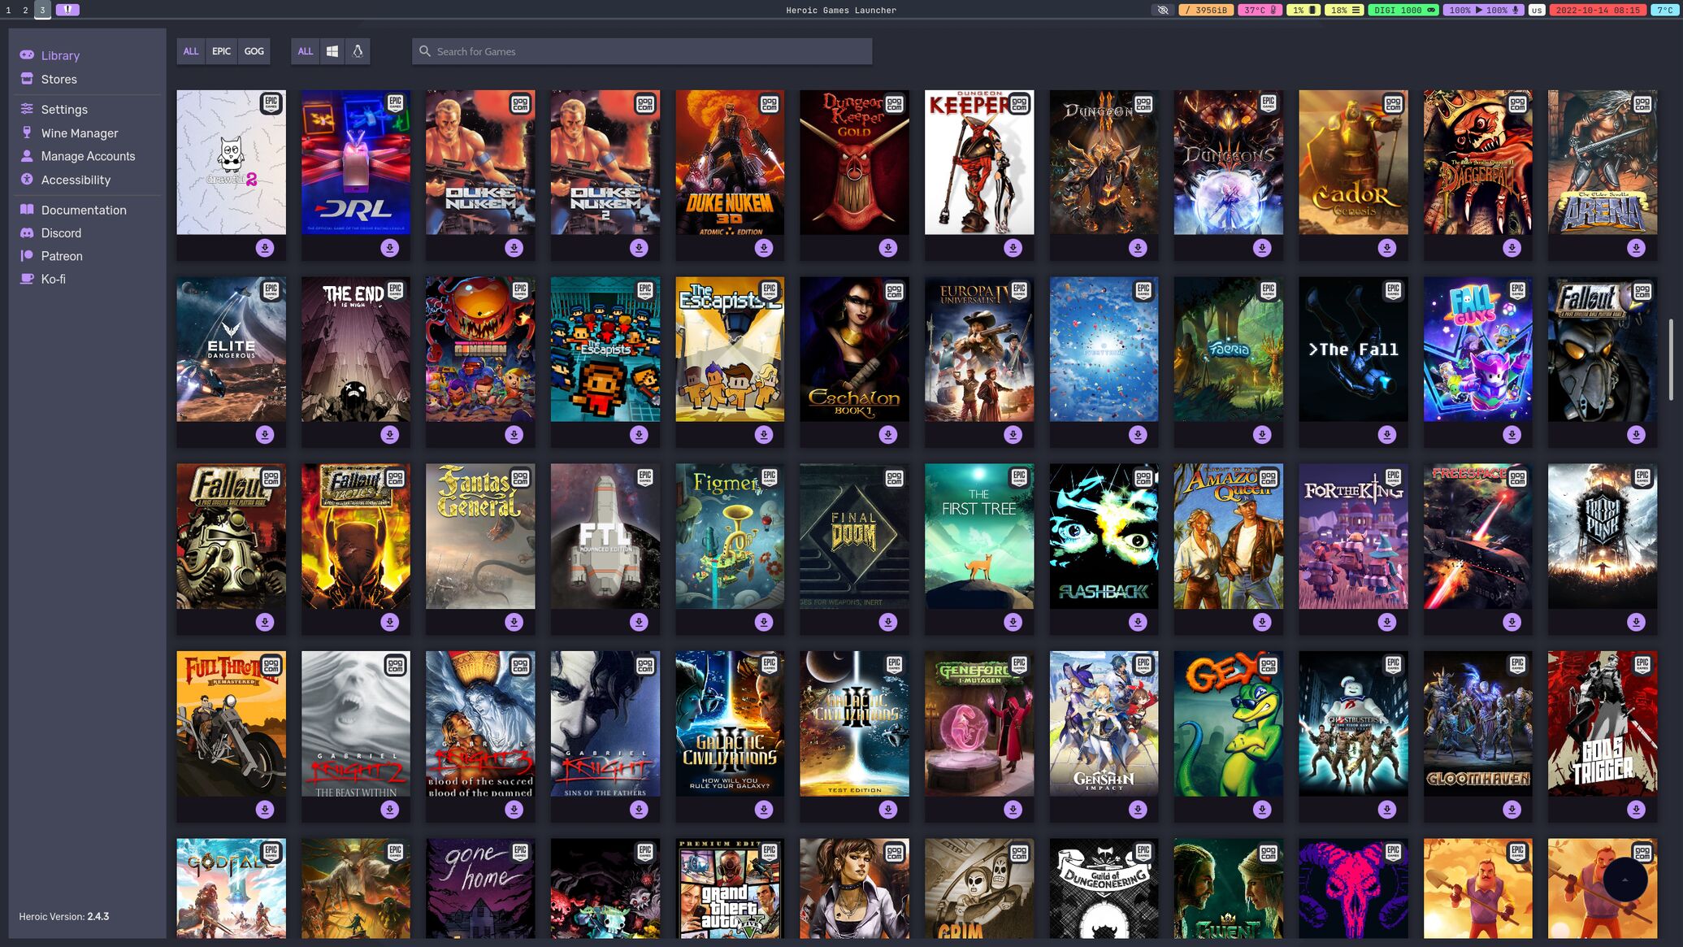
Task: Switch to workspace 2 in top bar
Action: (25, 10)
